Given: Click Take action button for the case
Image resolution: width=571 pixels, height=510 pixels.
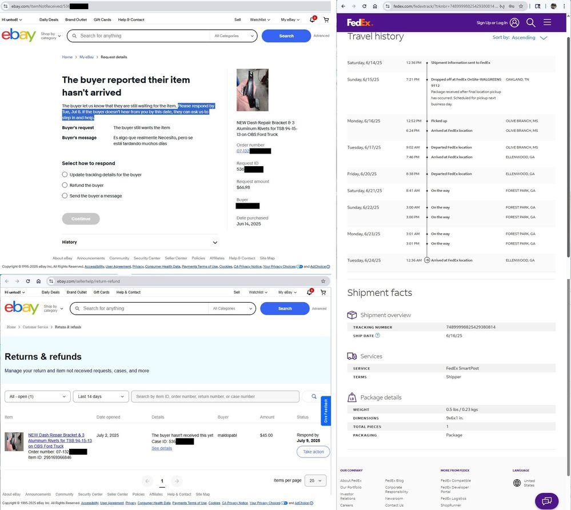Looking at the screenshot, I should pos(313,452).
